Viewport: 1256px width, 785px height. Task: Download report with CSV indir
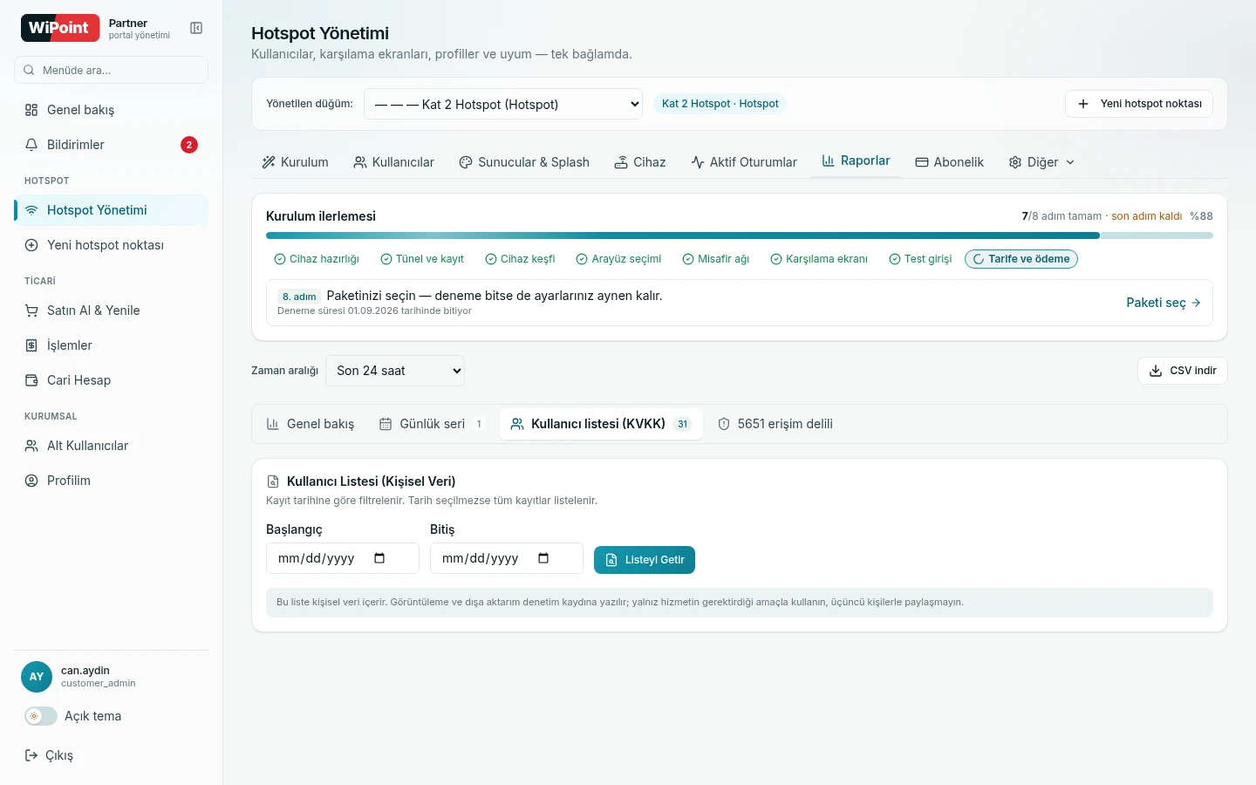pos(1182,371)
